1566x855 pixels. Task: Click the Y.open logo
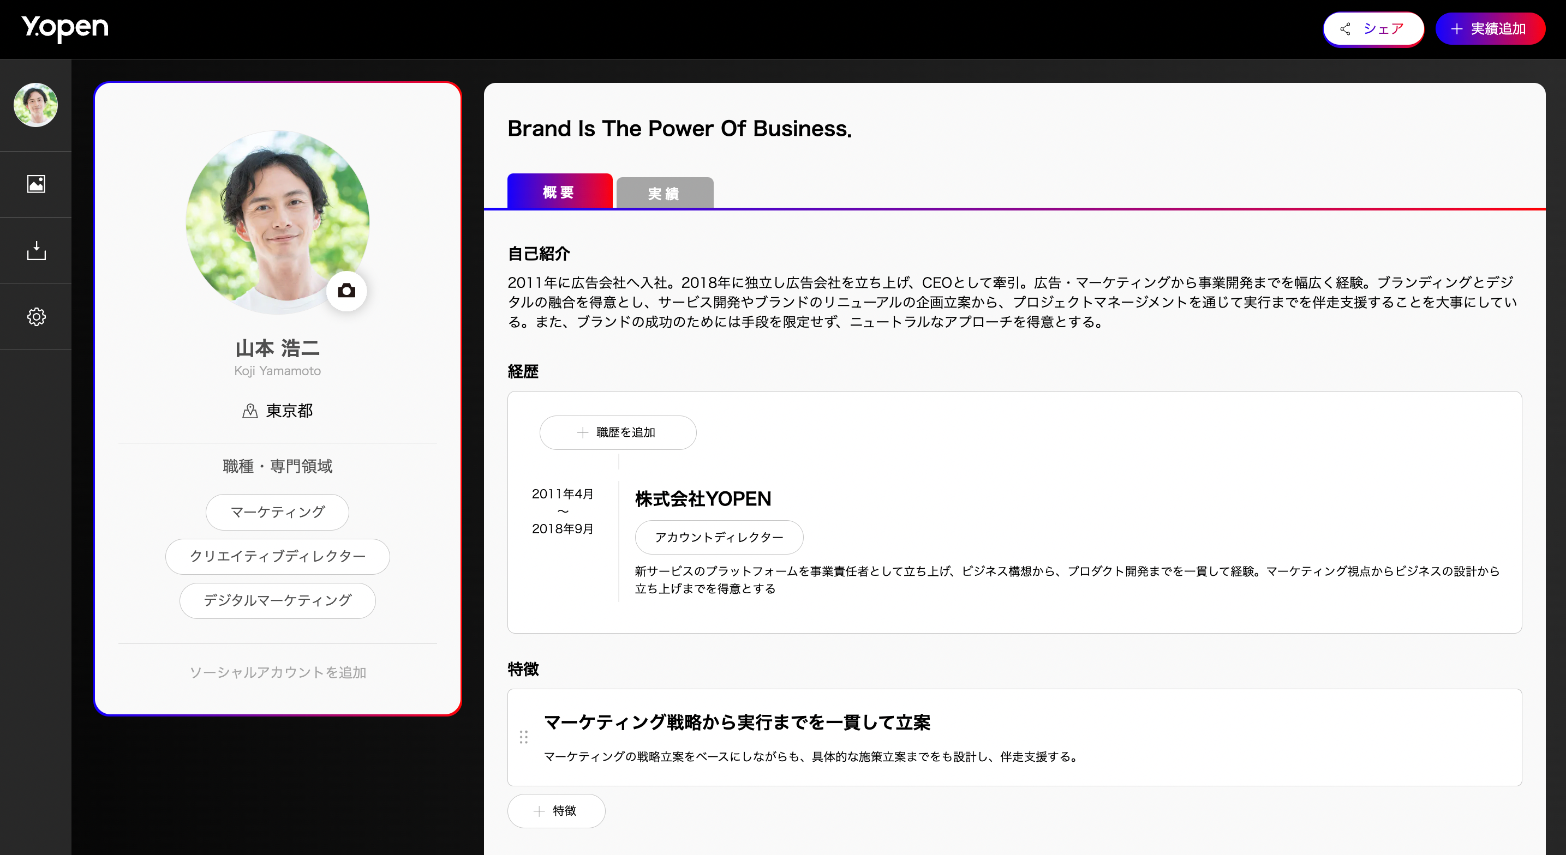pyautogui.click(x=65, y=27)
